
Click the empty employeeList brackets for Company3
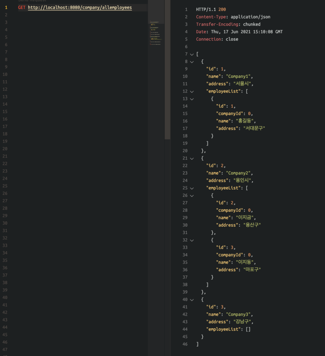pyautogui.click(x=248, y=329)
